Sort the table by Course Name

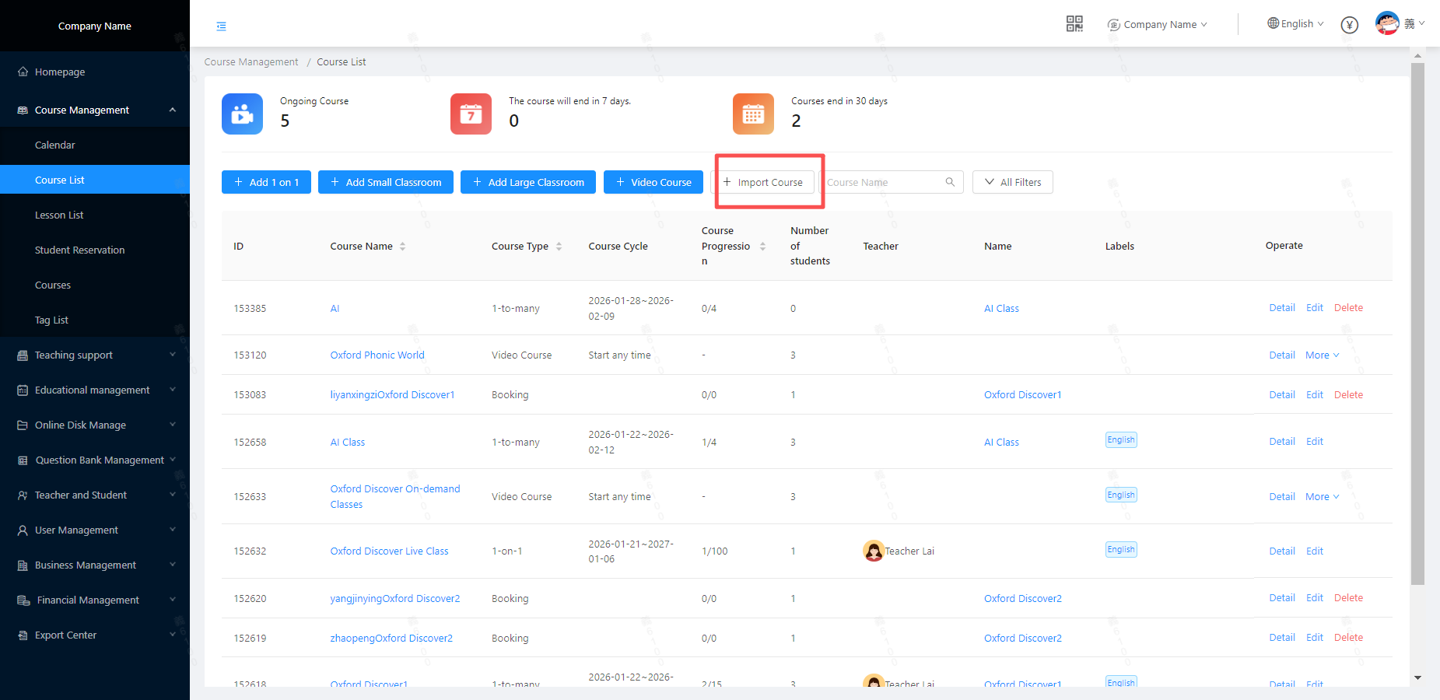click(403, 247)
